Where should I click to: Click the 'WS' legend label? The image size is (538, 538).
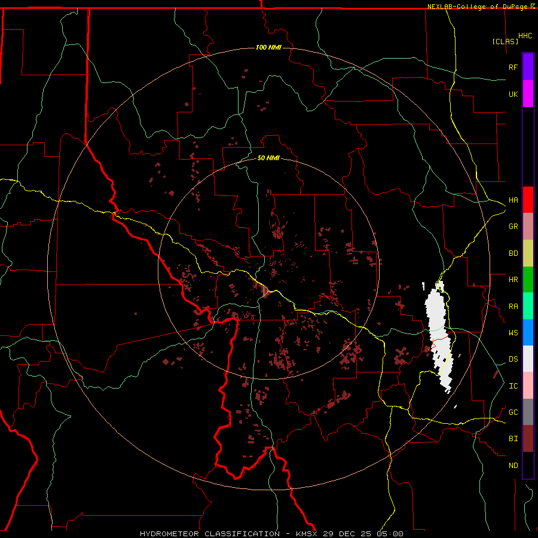point(513,333)
